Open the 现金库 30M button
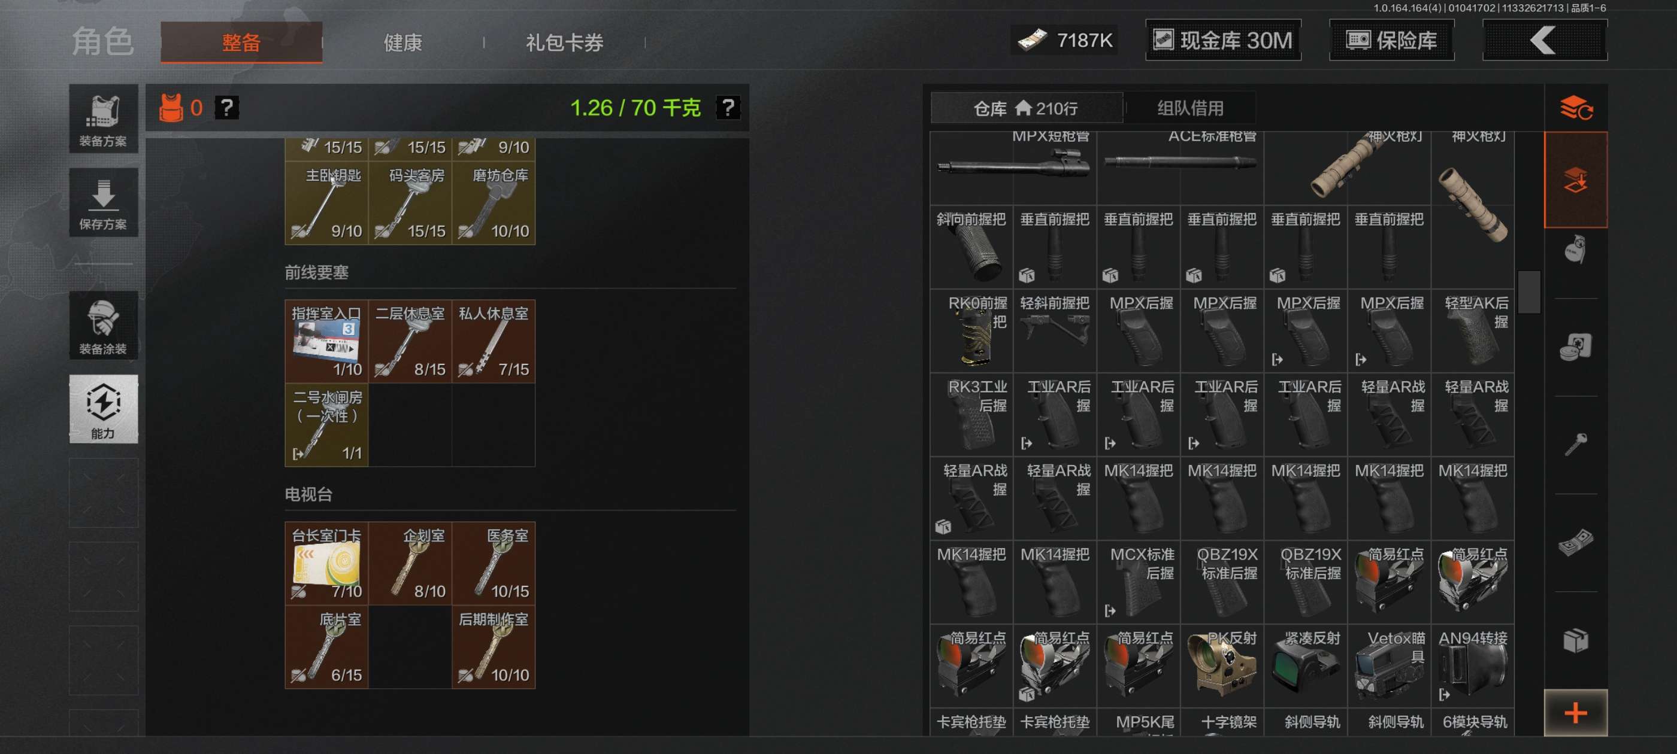The image size is (1677, 754). click(1222, 40)
